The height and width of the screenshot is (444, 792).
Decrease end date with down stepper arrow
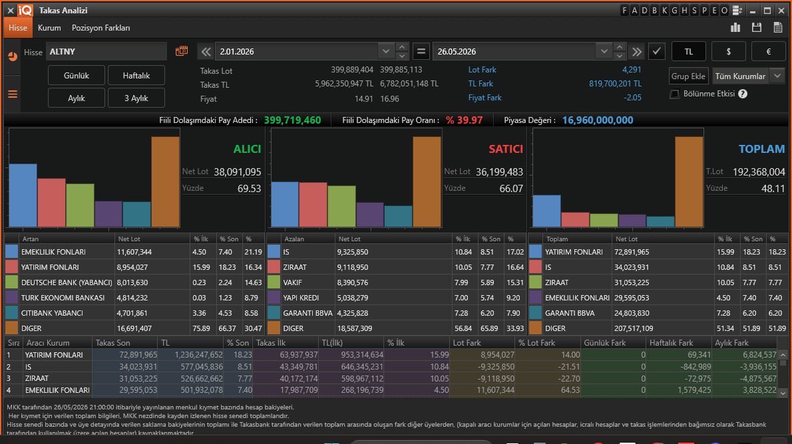pyautogui.click(x=620, y=56)
